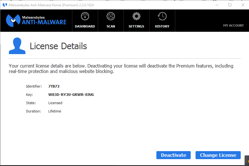
Task: Select the DASHBOARD label
Action: click(85, 26)
